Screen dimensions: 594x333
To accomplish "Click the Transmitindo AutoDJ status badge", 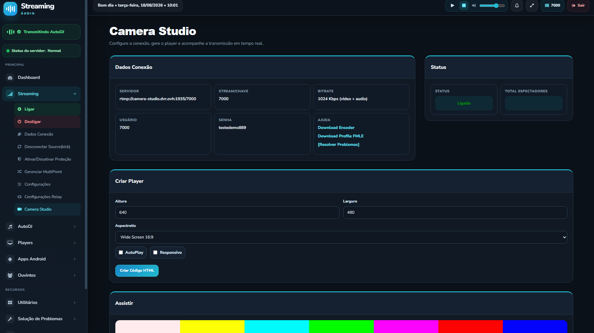I will [x=41, y=32].
